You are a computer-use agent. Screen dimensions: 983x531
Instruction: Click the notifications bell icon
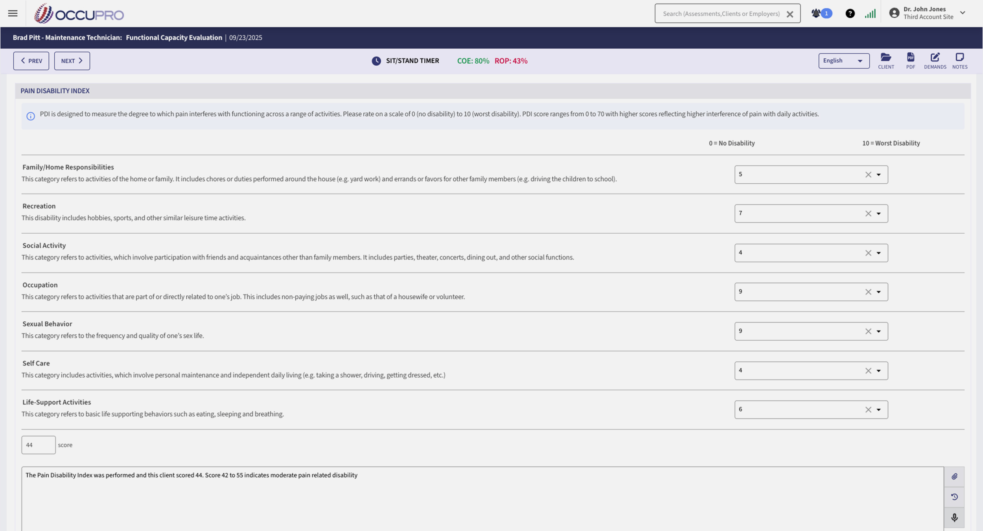pyautogui.click(x=816, y=13)
